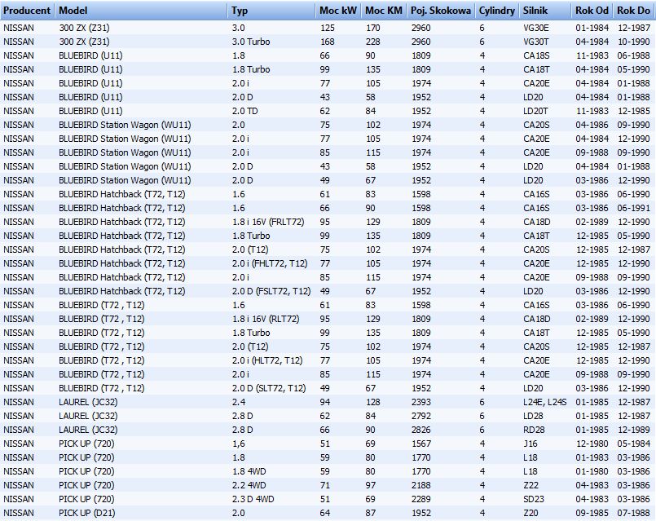Sort by the Moc kW column header
The image size is (656, 521).
pos(338,11)
